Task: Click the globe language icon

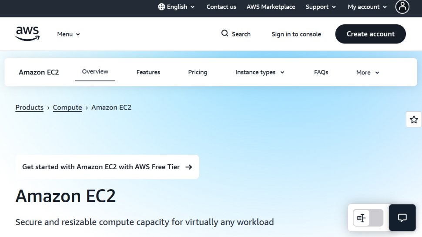Action: click(x=161, y=7)
